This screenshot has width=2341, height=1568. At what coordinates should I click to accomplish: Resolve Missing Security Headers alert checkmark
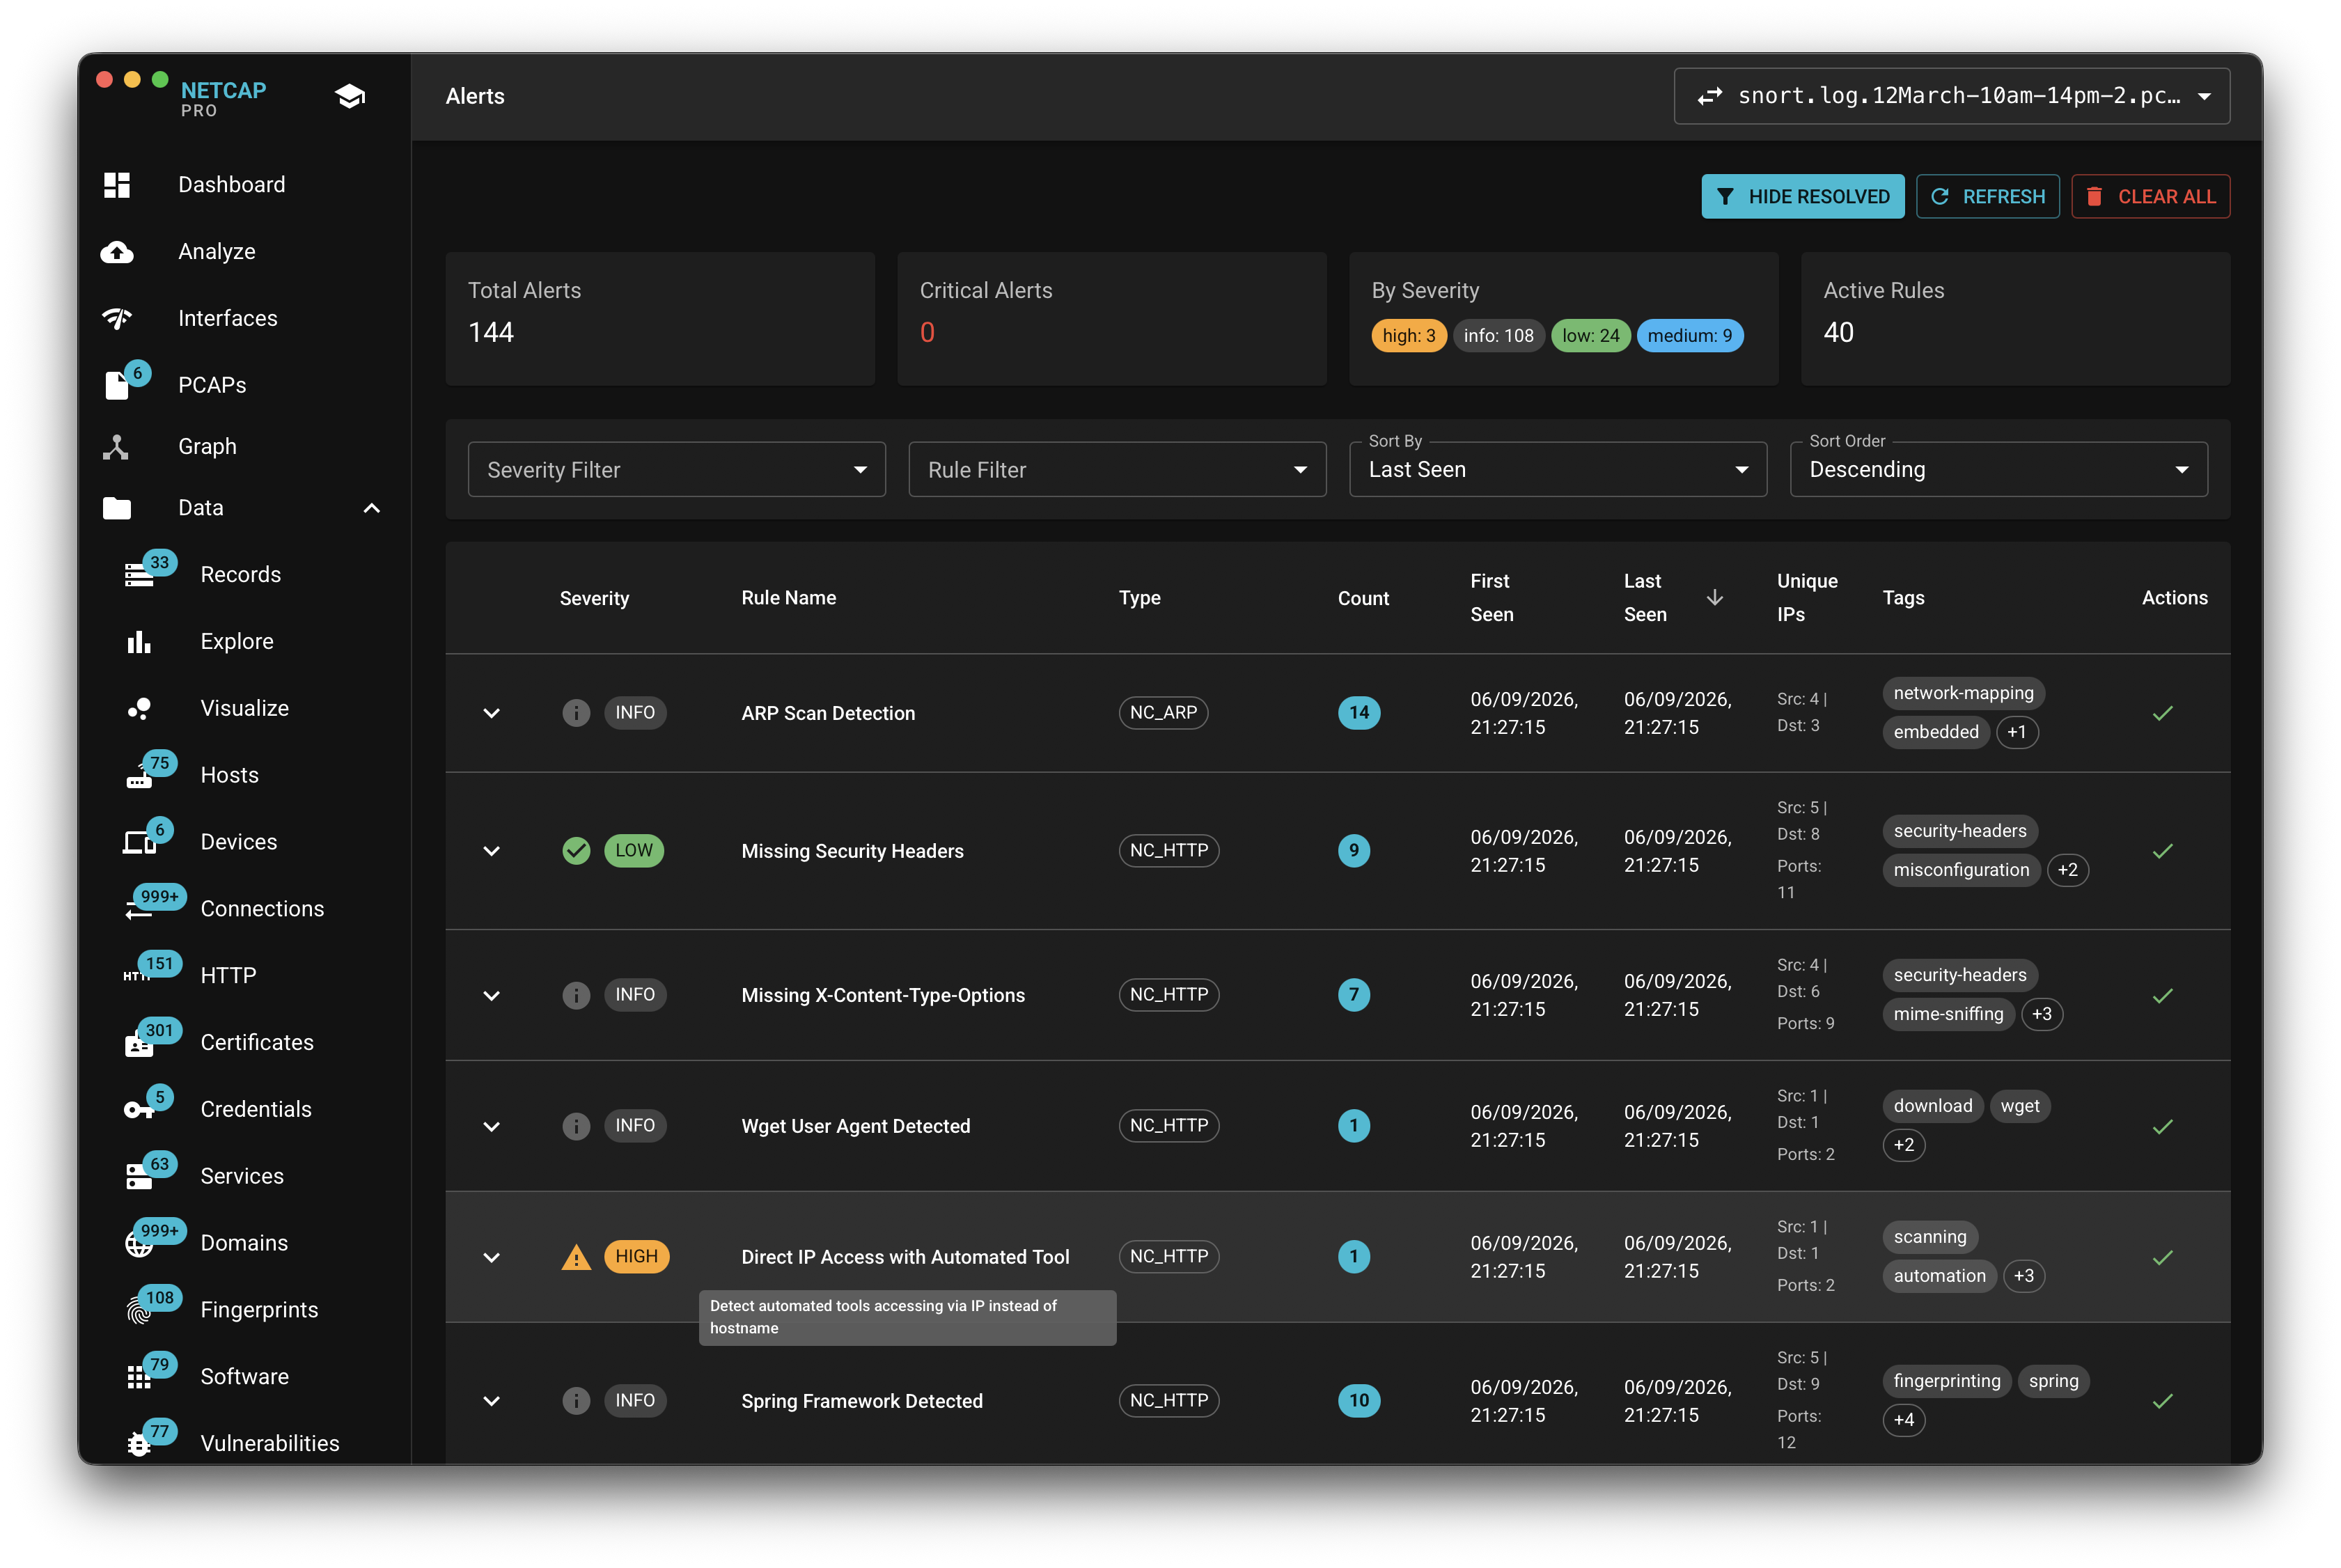pos(2162,851)
